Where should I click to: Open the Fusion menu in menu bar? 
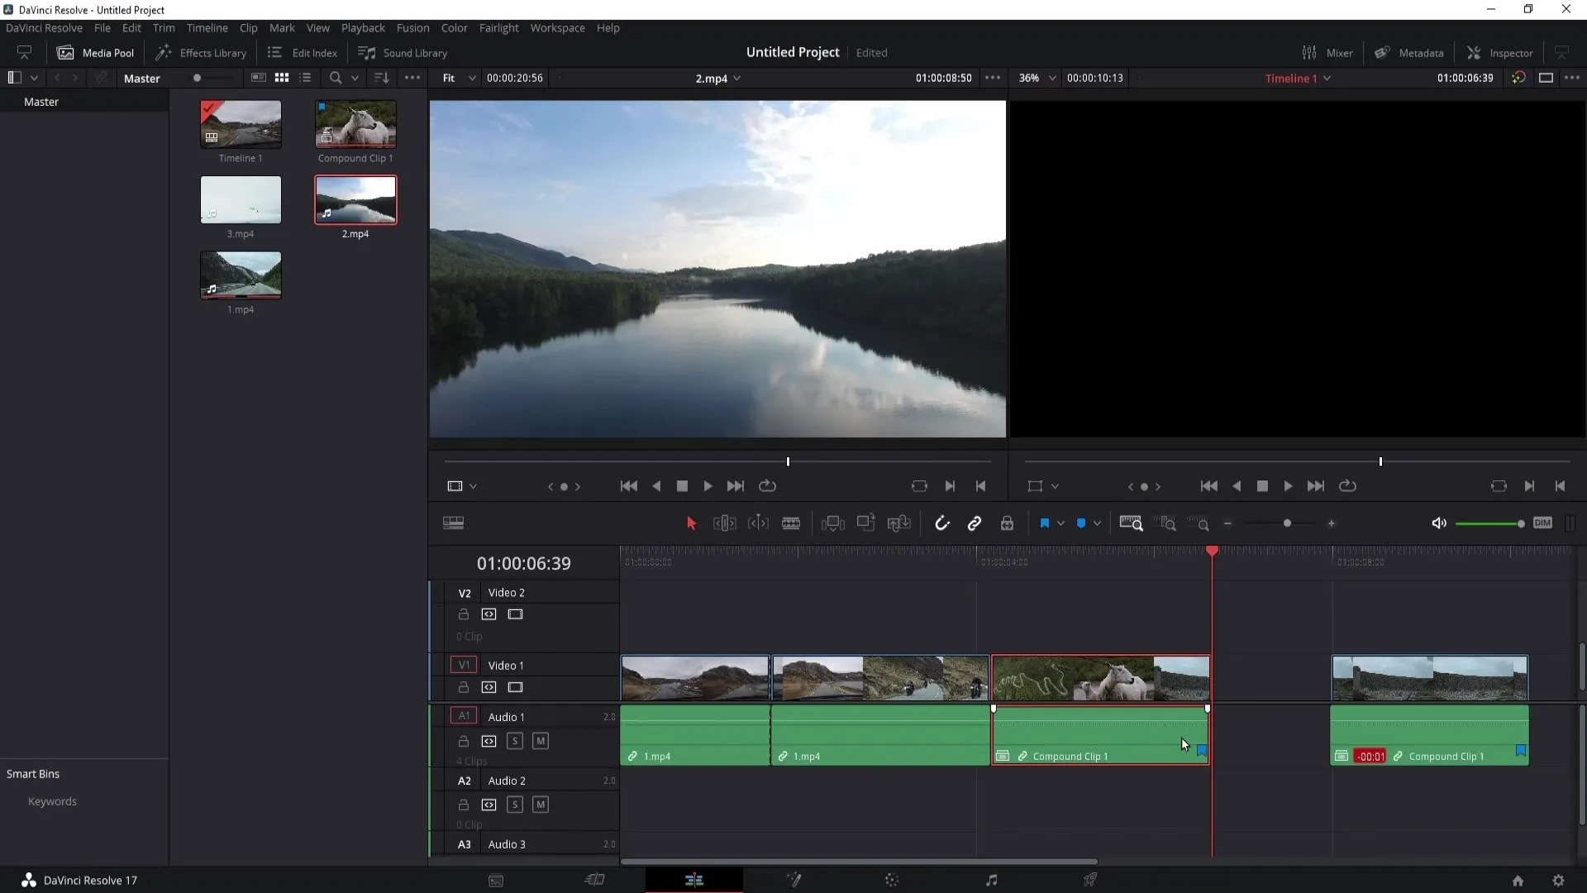(412, 27)
